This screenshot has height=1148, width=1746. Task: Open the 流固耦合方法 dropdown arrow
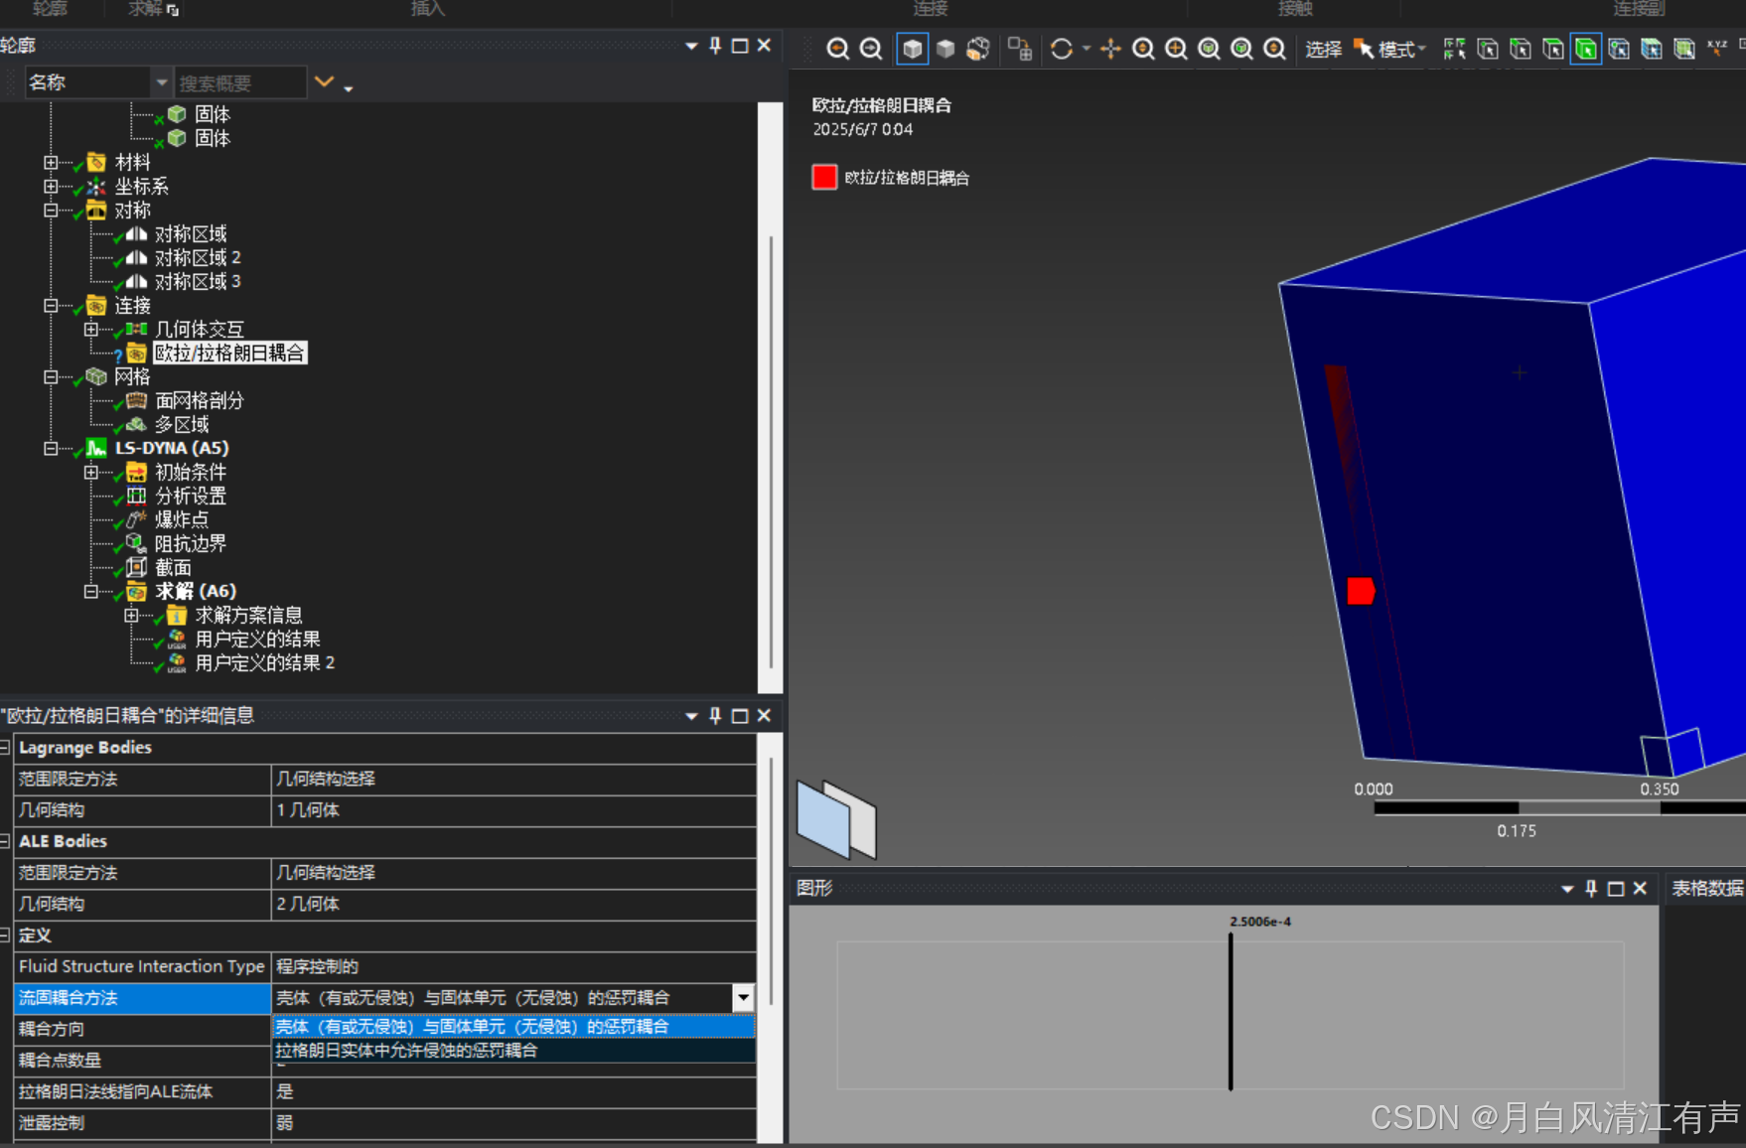[743, 998]
